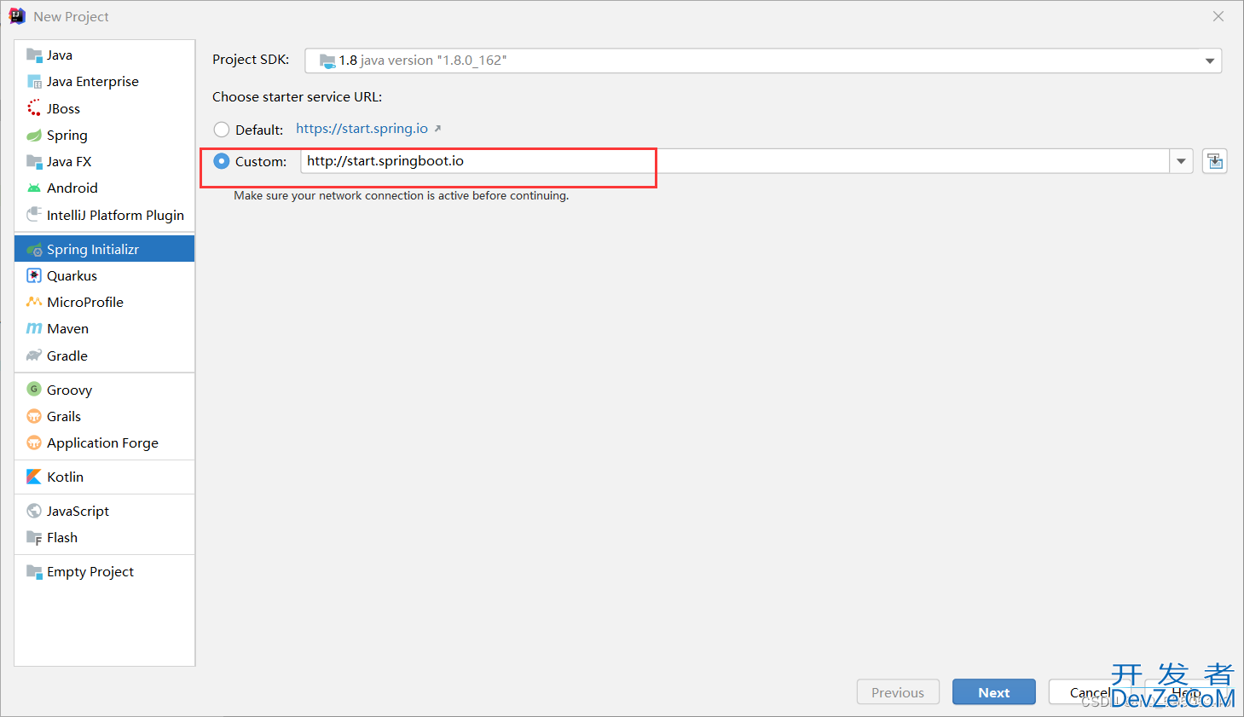Click the Kotlin logo icon
The height and width of the screenshot is (717, 1244).
(x=34, y=477)
